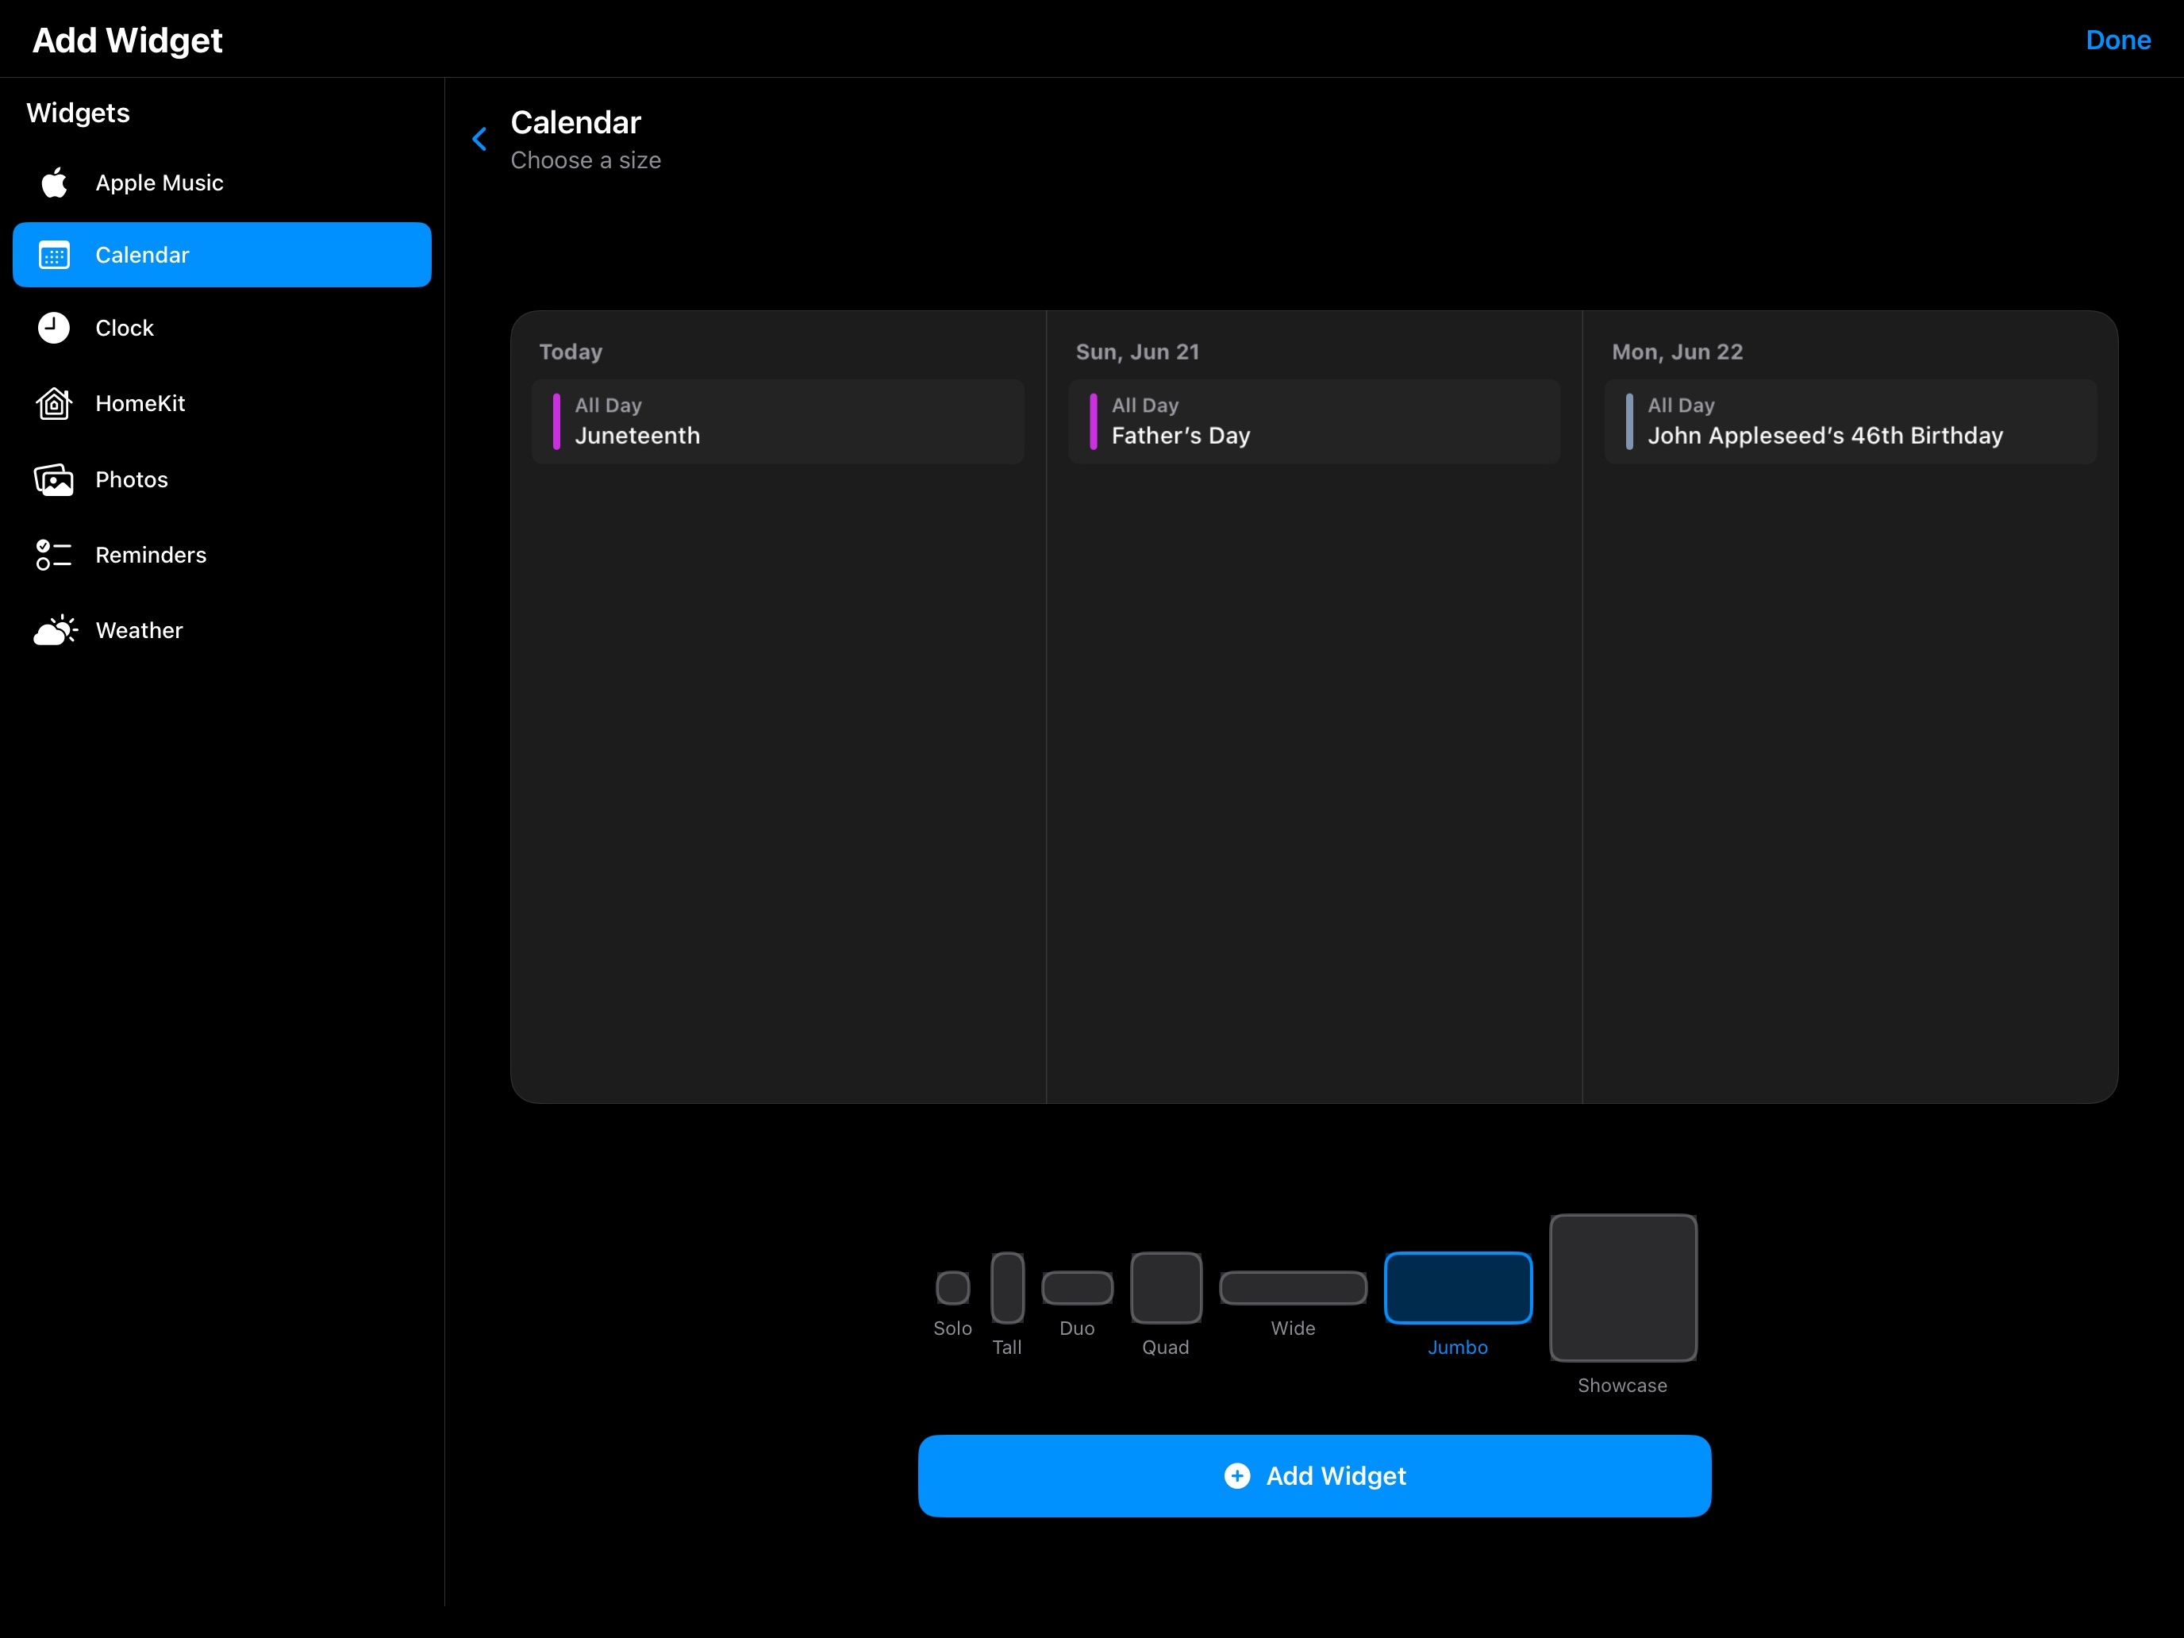Click the Wide size label
2184x1638 pixels.
[x=1294, y=1328]
